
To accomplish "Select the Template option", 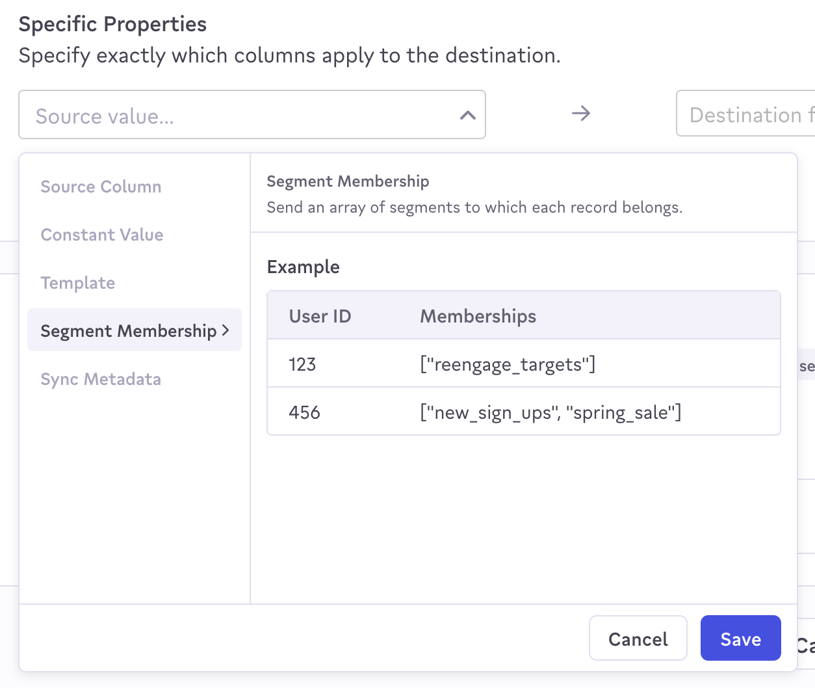I will point(78,283).
